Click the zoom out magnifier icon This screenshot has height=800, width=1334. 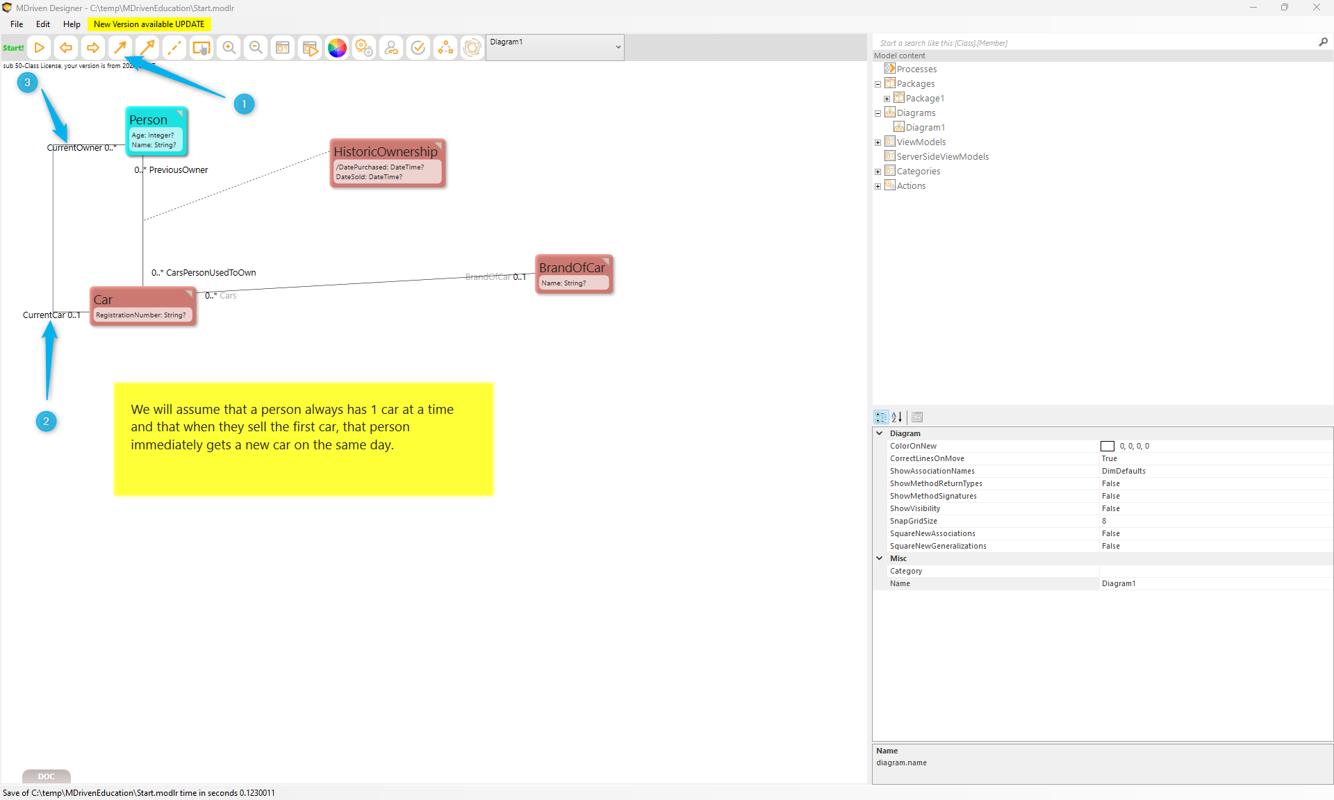click(x=256, y=48)
